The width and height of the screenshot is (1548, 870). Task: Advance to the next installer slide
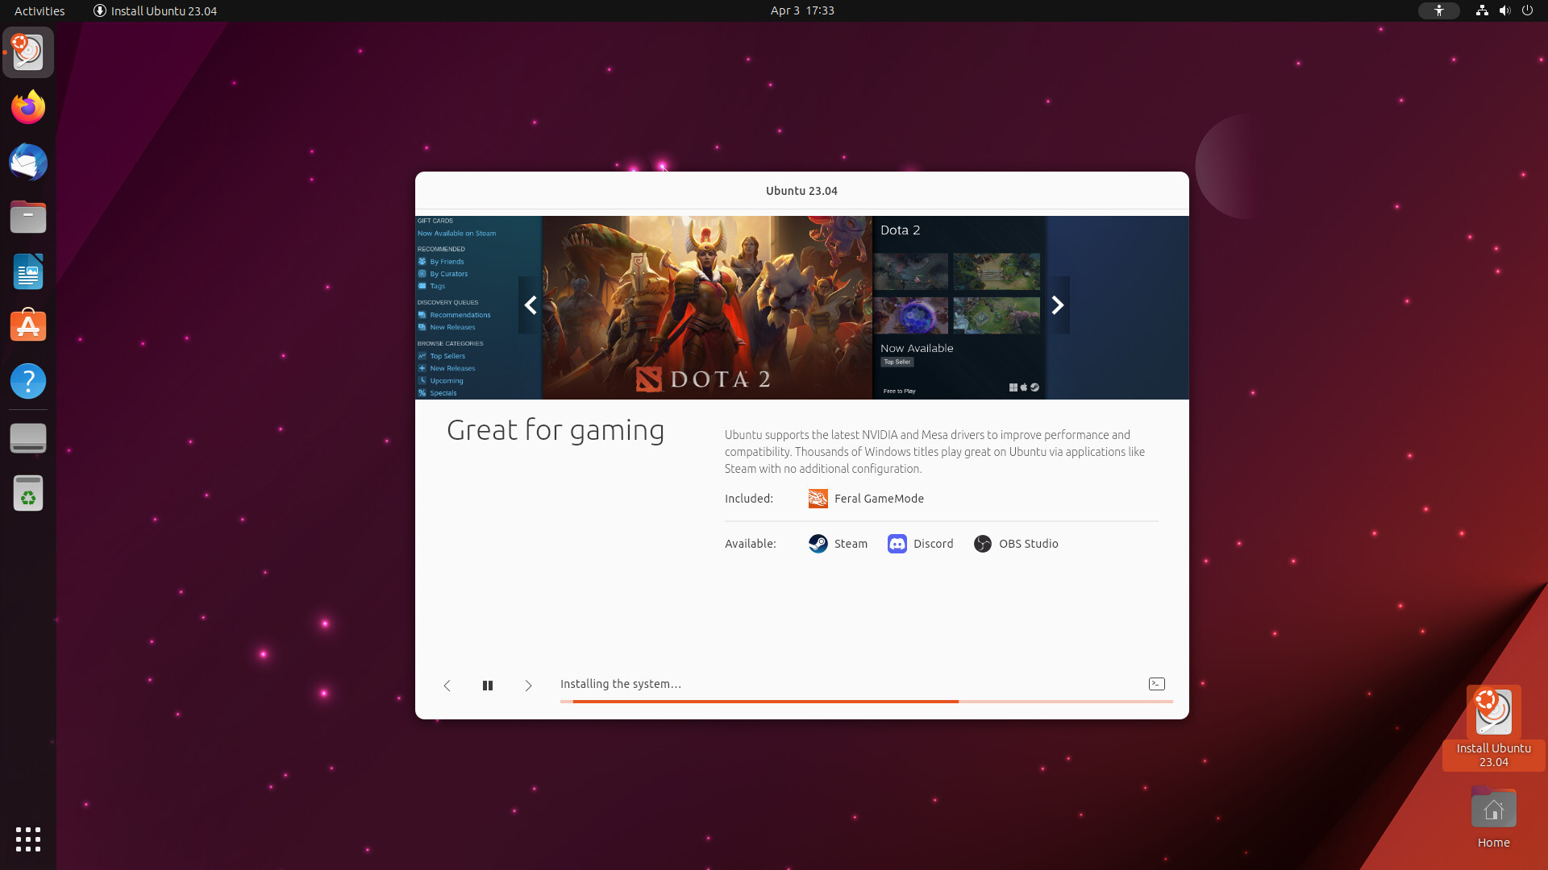pos(528,686)
